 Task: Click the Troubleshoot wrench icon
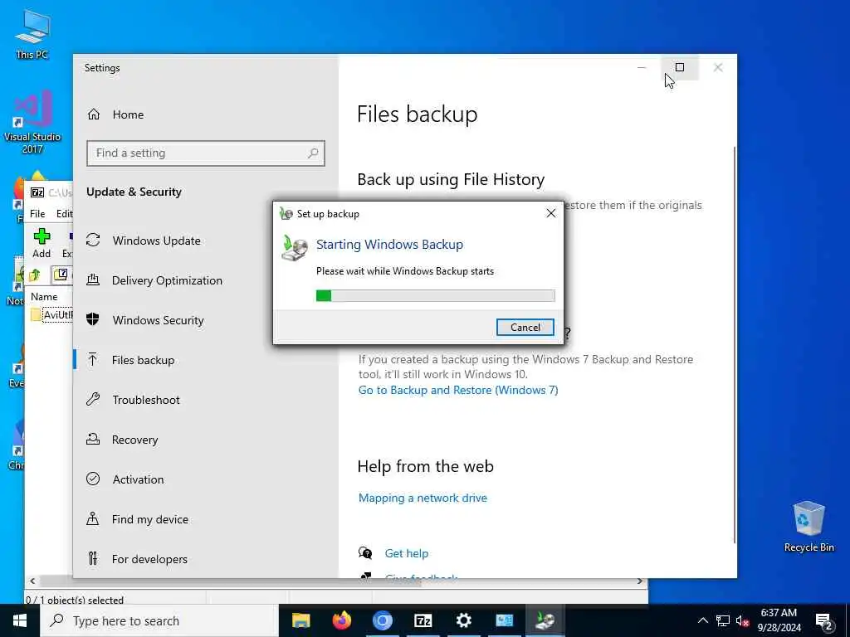point(93,399)
